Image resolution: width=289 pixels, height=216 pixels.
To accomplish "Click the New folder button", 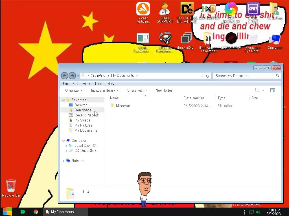I will click(164, 90).
